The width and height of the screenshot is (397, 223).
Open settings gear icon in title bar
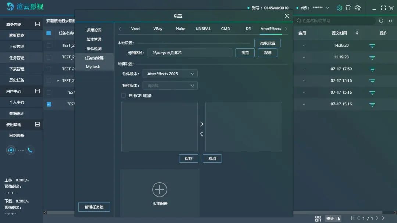coord(339,8)
